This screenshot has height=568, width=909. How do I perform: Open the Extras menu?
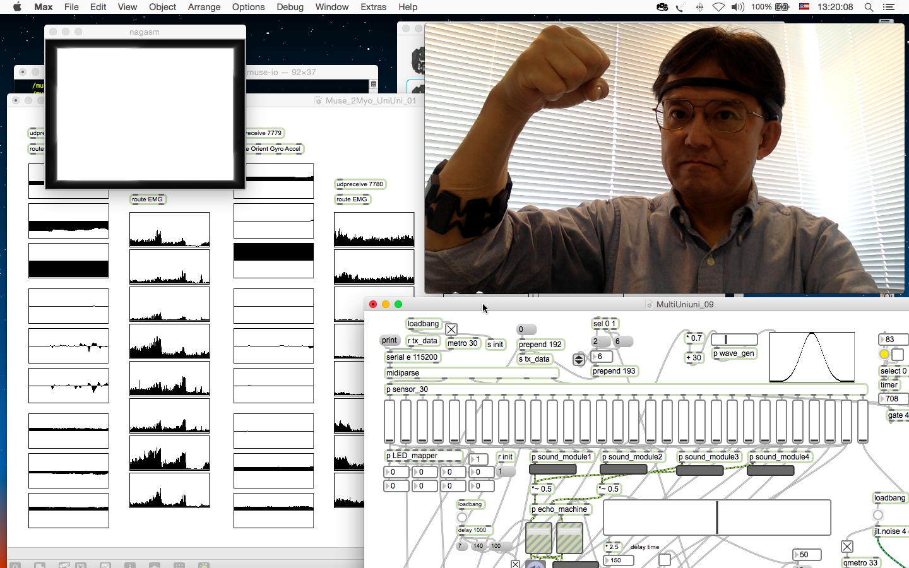373,7
